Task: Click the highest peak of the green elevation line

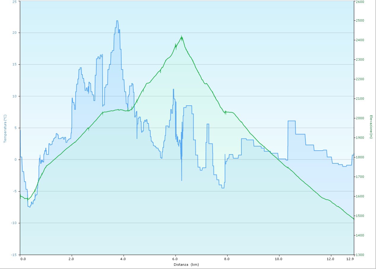Action: (x=181, y=37)
